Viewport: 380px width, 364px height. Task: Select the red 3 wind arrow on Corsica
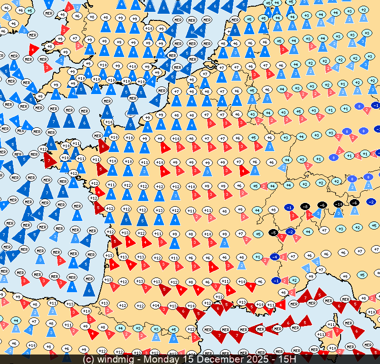(338, 331)
